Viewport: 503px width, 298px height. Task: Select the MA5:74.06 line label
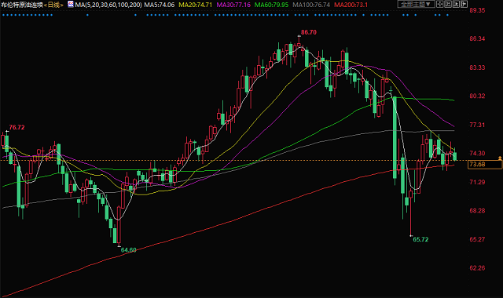(160, 5)
